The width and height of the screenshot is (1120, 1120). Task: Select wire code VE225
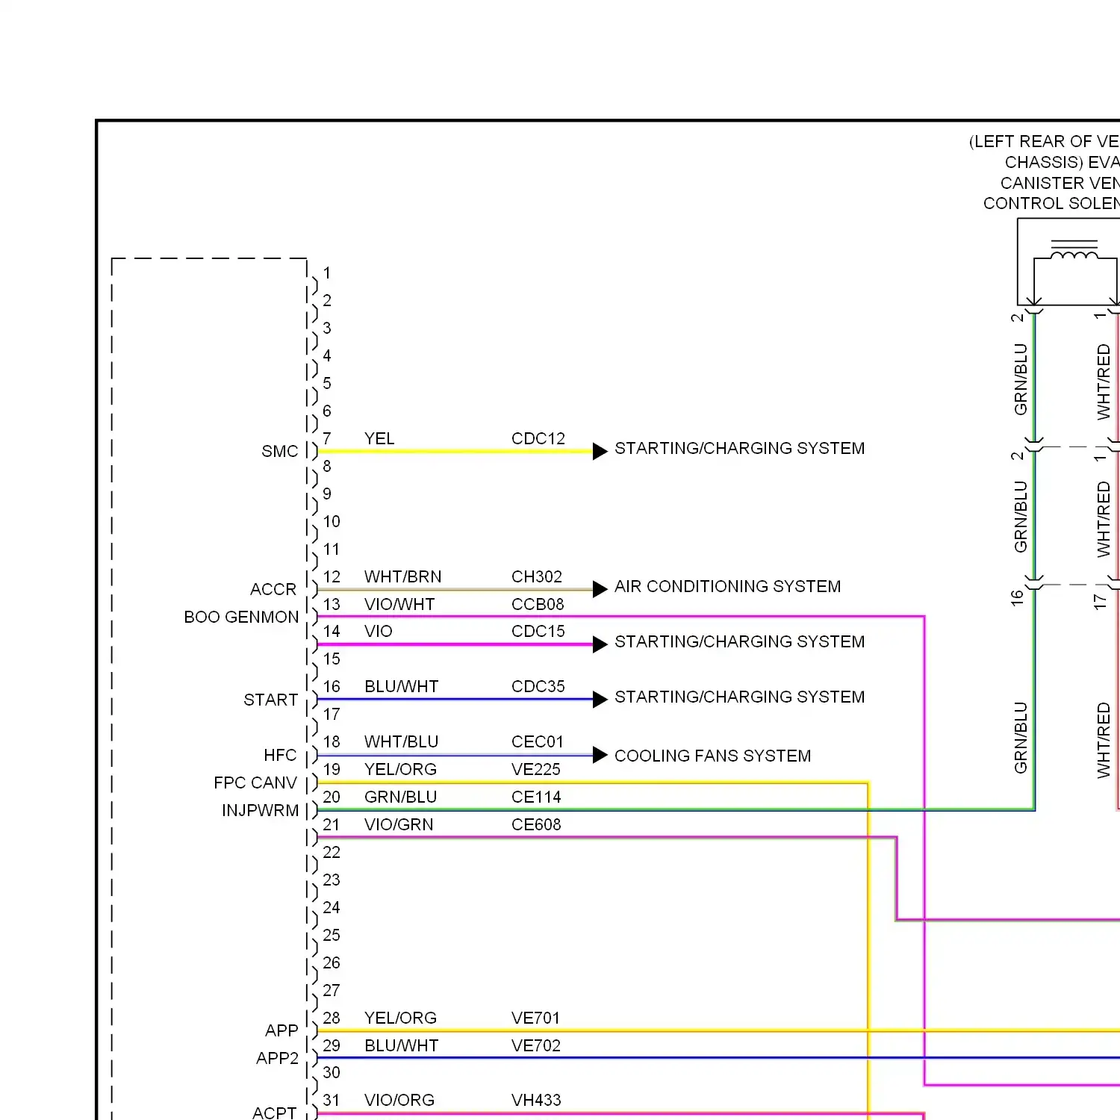(x=535, y=769)
